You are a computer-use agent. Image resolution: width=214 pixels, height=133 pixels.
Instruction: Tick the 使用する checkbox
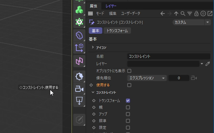click(x=129, y=85)
